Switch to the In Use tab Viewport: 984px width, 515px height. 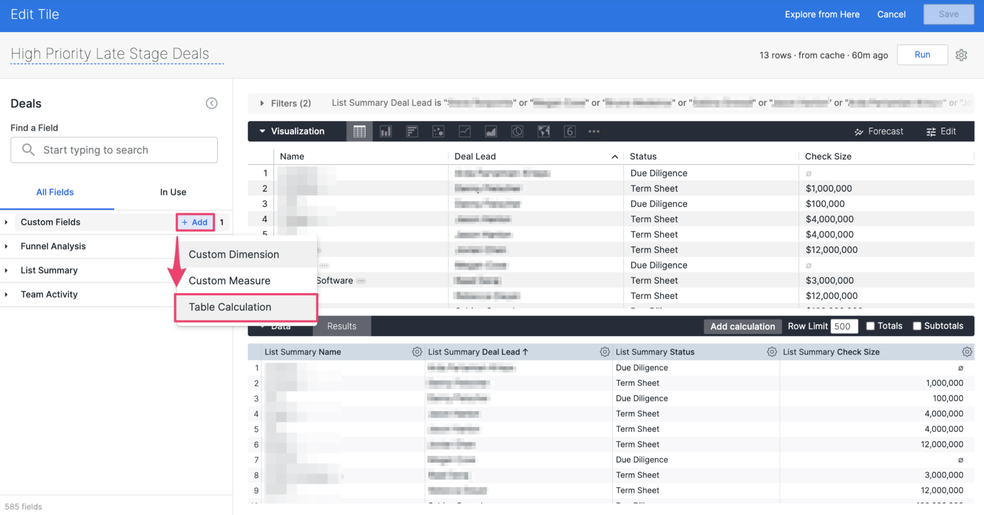173,192
